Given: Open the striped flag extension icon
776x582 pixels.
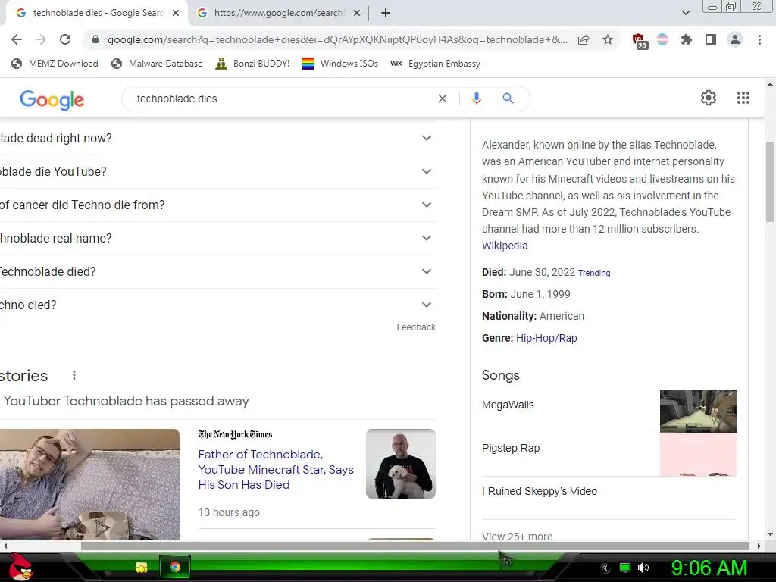Looking at the screenshot, I should [662, 39].
